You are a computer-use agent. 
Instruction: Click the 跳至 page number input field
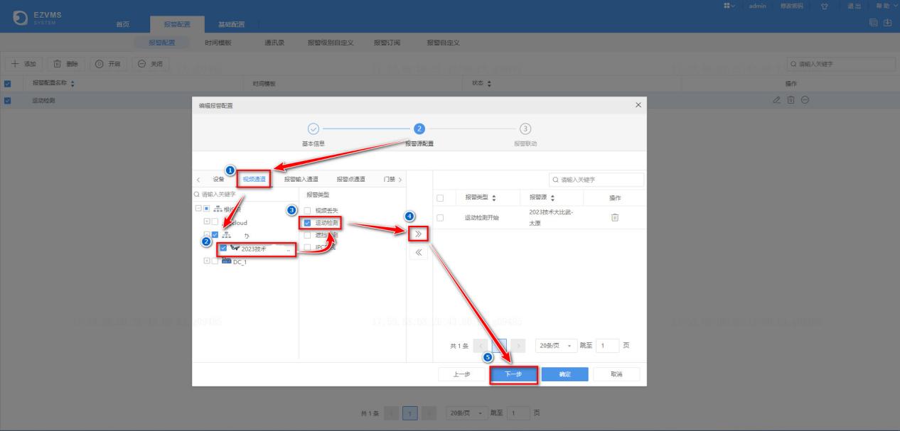pyautogui.click(x=605, y=345)
